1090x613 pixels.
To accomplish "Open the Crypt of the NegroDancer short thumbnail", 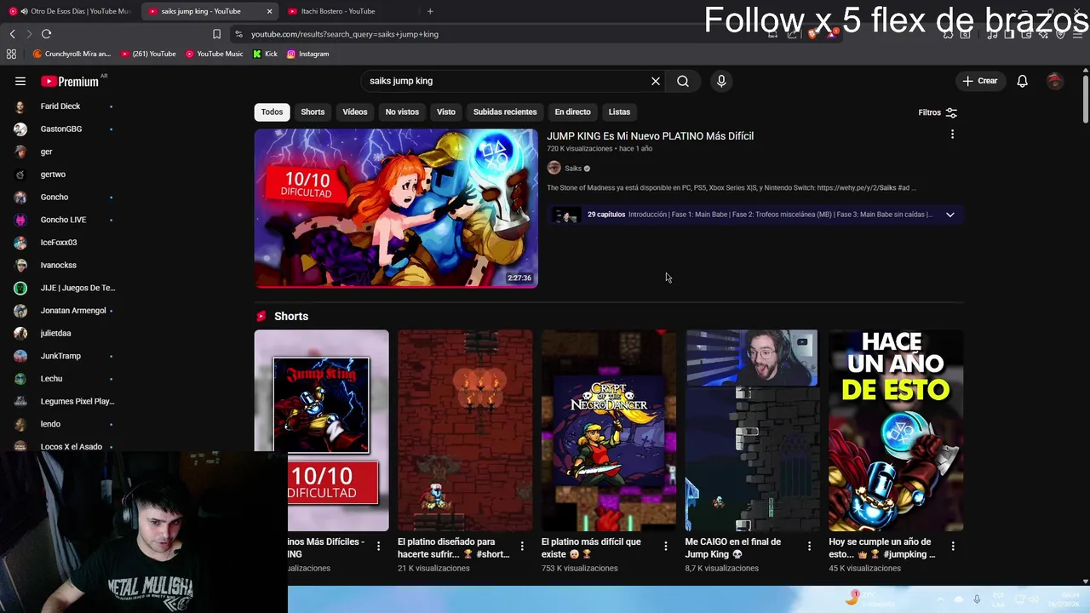I will (609, 430).
